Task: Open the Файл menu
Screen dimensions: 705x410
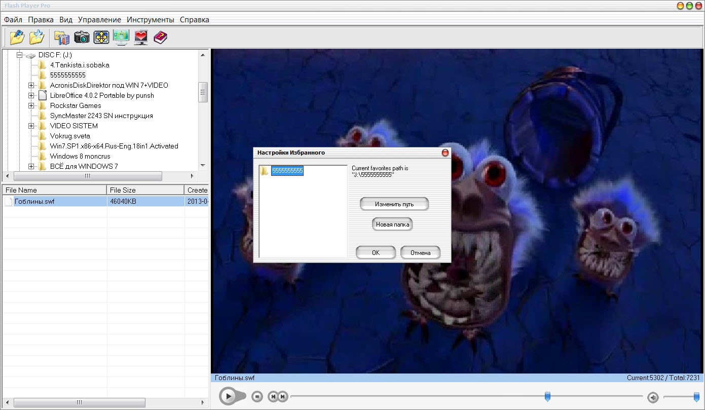Action: coord(13,20)
